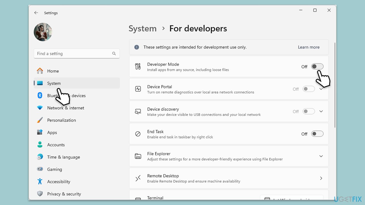This screenshot has width=365, height=205.
Task: Click the File Explorer folder icon
Action: click(138, 156)
